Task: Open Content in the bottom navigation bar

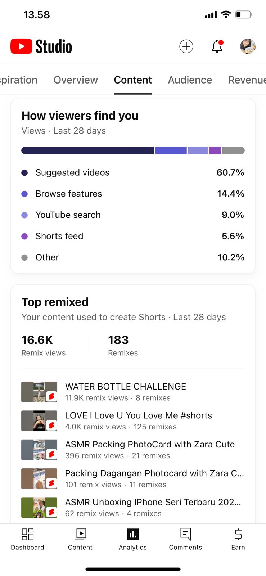Action: coord(80,539)
